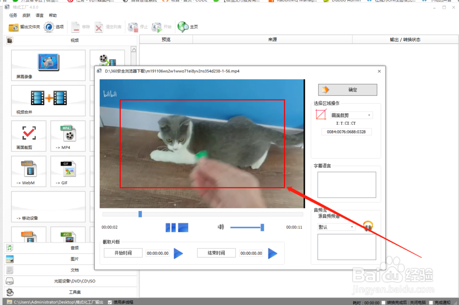This screenshot has height=305, width=459.
Task: Click the 开始时间 button
Action: click(123, 253)
